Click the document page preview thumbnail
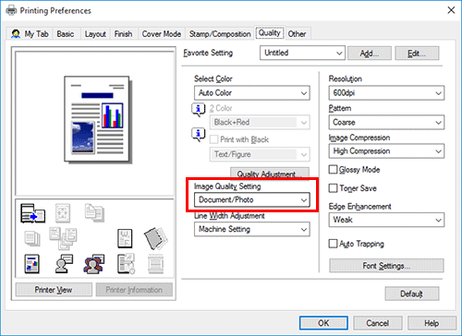 point(97,119)
